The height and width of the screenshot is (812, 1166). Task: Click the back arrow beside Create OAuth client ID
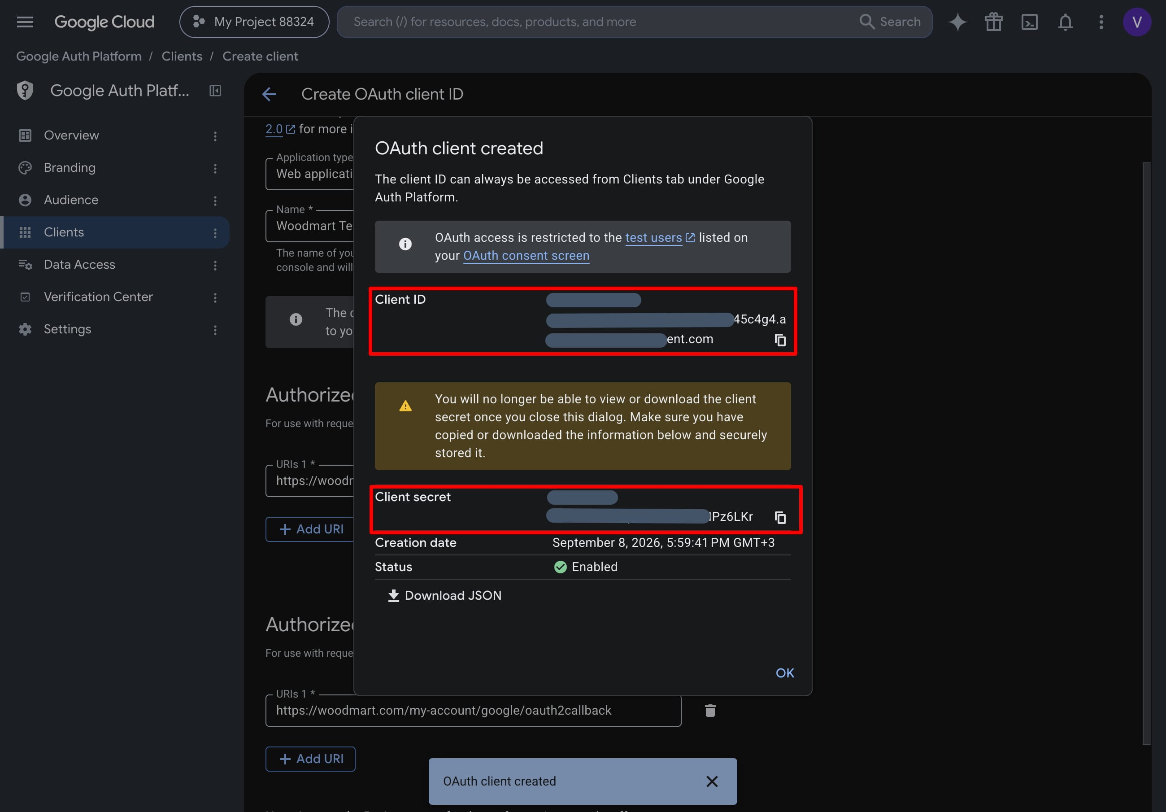click(269, 94)
